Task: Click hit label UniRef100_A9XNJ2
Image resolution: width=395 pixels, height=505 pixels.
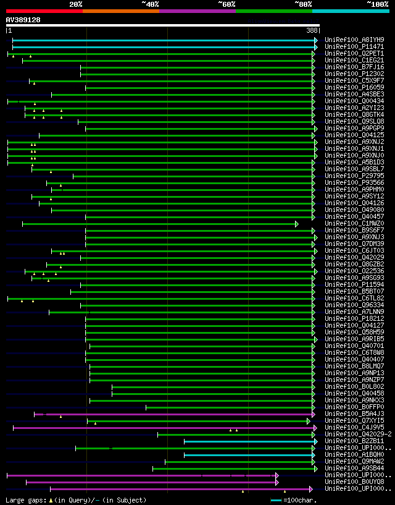Action: [354, 142]
